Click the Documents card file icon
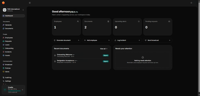 click(x=108, y=22)
